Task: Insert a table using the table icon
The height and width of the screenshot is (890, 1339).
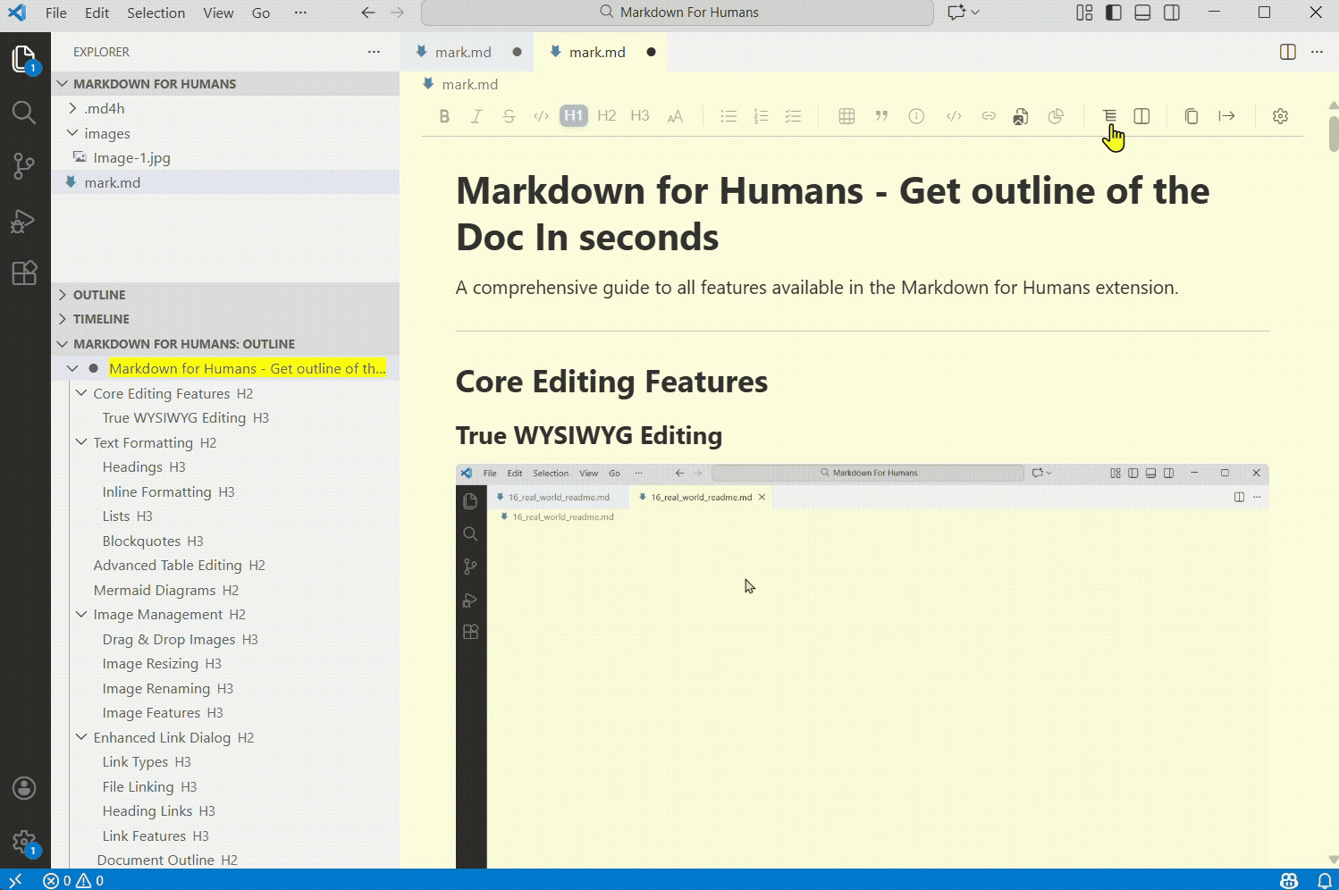Action: pos(846,115)
